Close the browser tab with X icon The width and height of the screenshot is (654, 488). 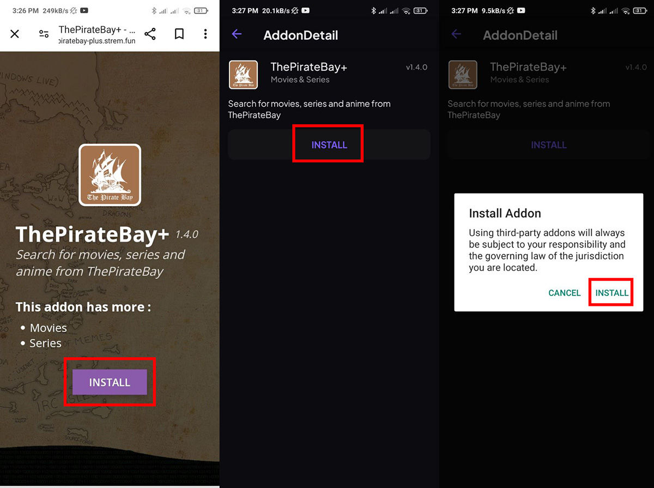coord(15,34)
